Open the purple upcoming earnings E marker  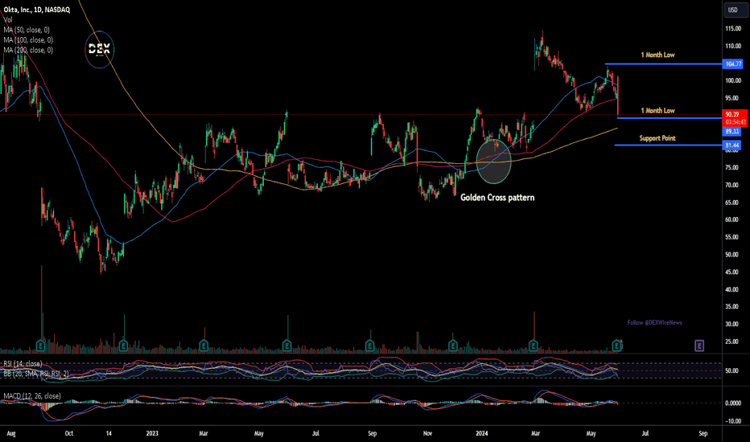click(x=699, y=346)
